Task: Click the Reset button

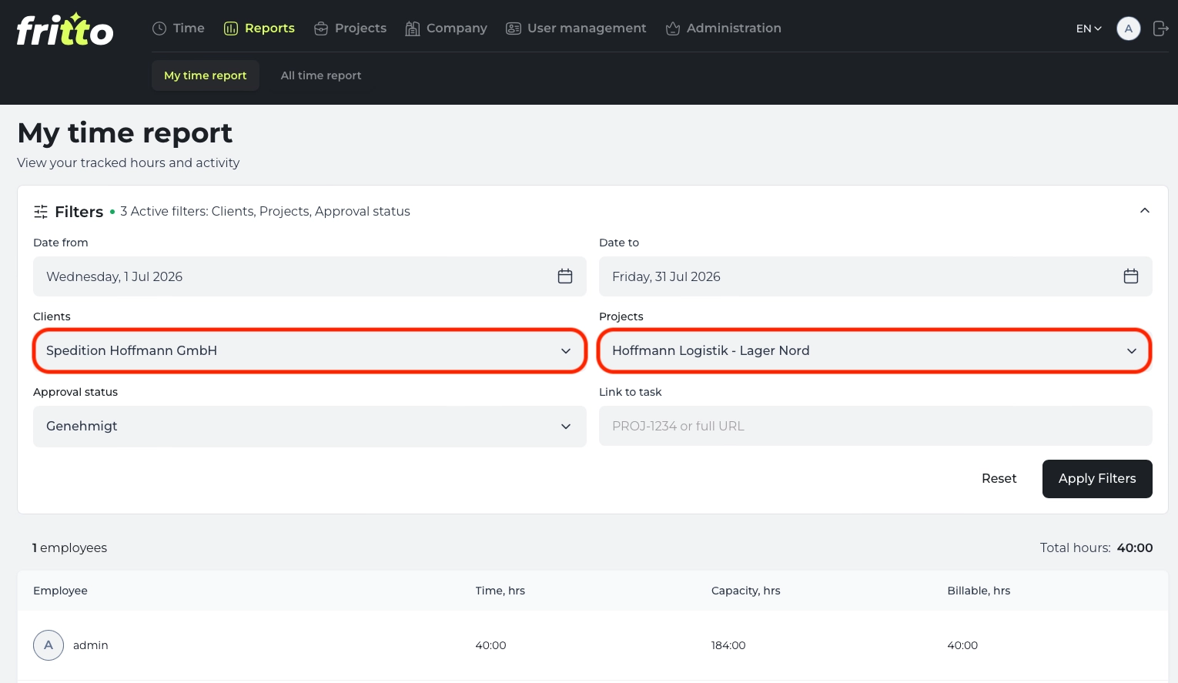Action: (x=999, y=479)
